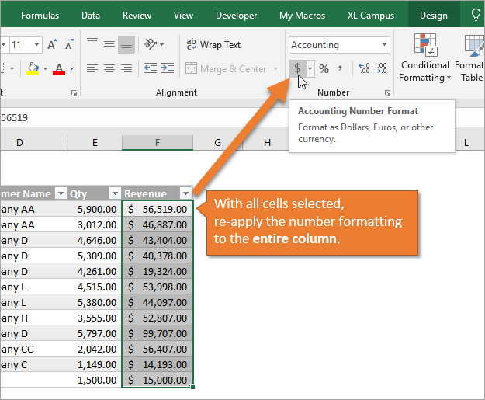Viewport: 485px width, 400px height.
Task: Open the XL Campus ribbon tab
Action: pyautogui.click(x=370, y=16)
